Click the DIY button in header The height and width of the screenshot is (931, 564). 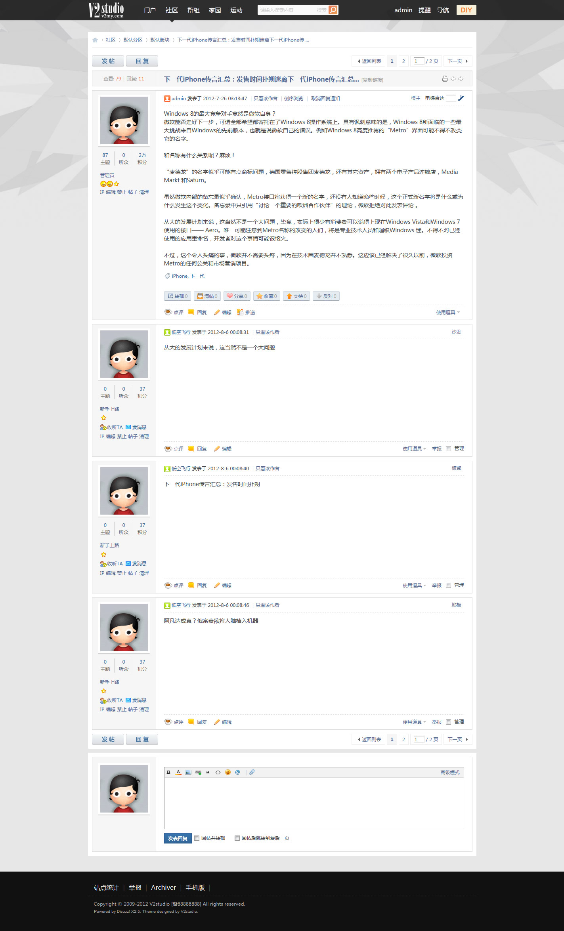(466, 10)
